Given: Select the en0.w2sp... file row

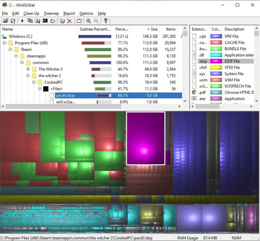Looking at the screenshot, I should [91, 102].
